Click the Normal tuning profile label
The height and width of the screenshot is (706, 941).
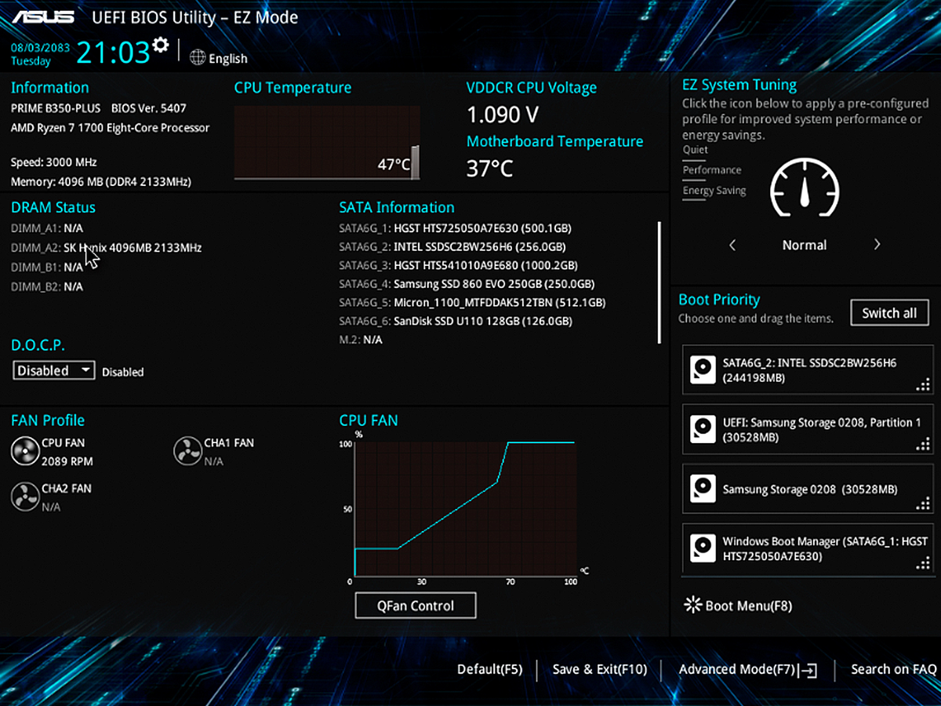[805, 245]
